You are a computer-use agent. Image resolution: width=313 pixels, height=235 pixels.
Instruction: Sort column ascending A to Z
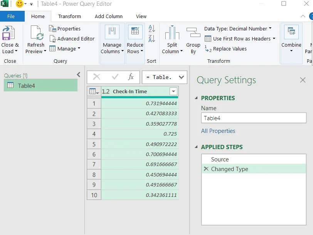click(152, 29)
